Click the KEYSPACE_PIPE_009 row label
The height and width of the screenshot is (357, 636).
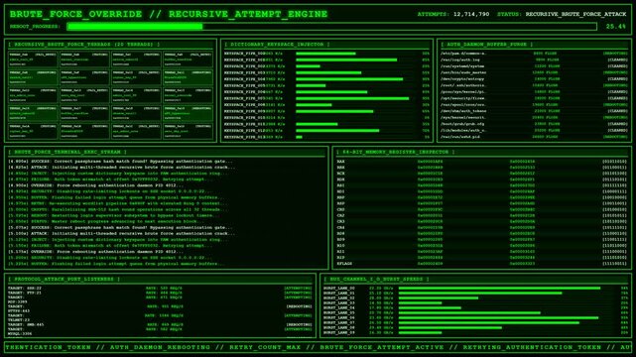pos(244,111)
